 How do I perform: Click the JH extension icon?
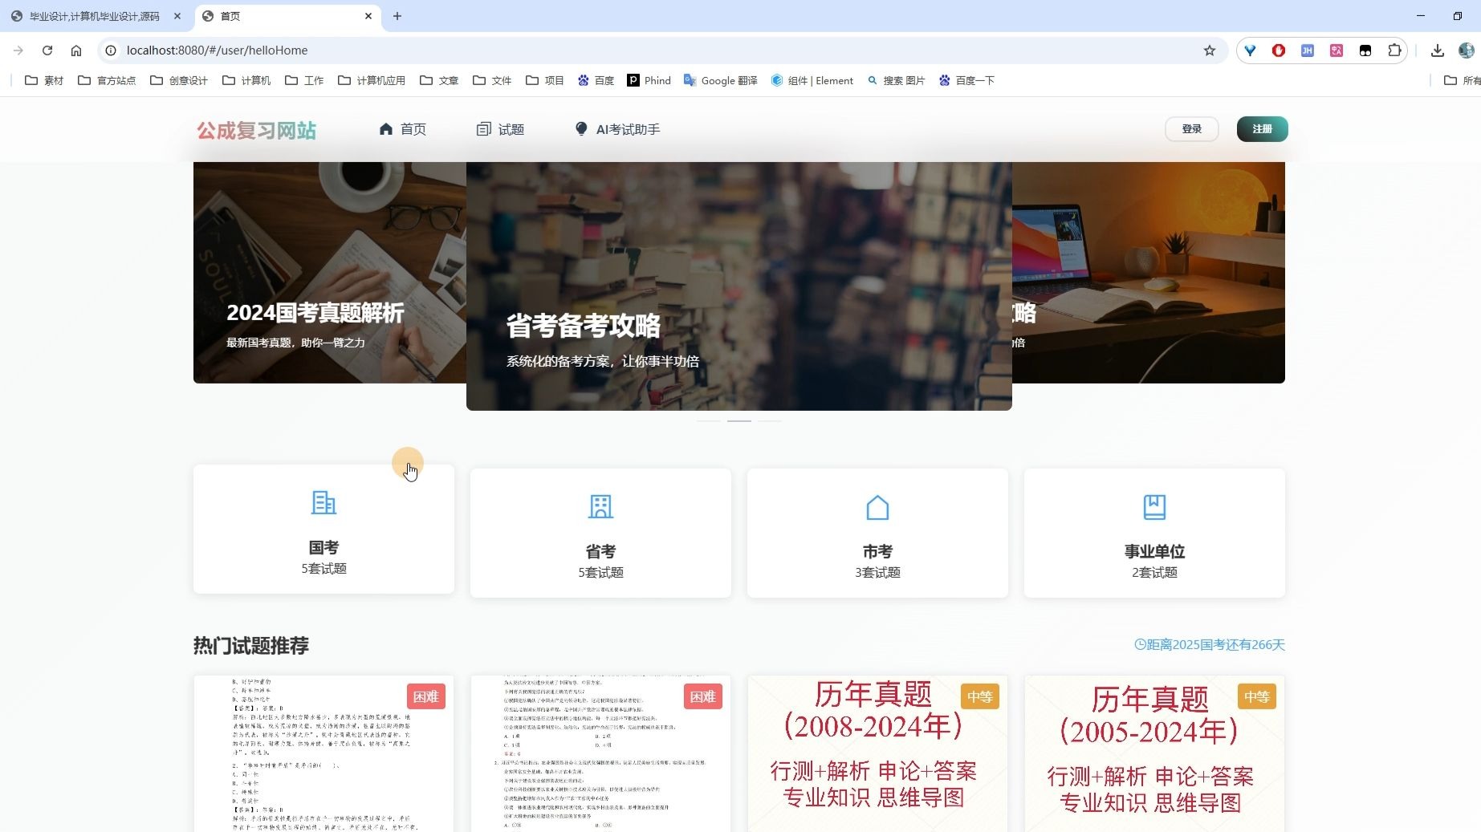pos(1308,51)
